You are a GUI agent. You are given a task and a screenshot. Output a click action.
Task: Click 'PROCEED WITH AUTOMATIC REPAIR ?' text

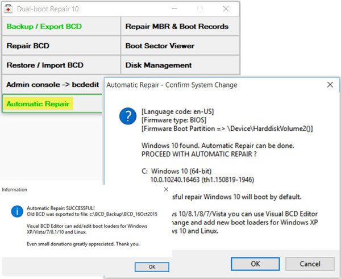click(199, 154)
